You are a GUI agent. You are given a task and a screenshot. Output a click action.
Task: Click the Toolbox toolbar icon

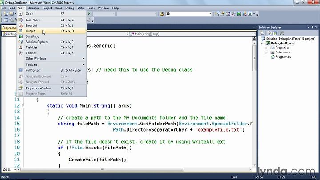(x=233, y=14)
